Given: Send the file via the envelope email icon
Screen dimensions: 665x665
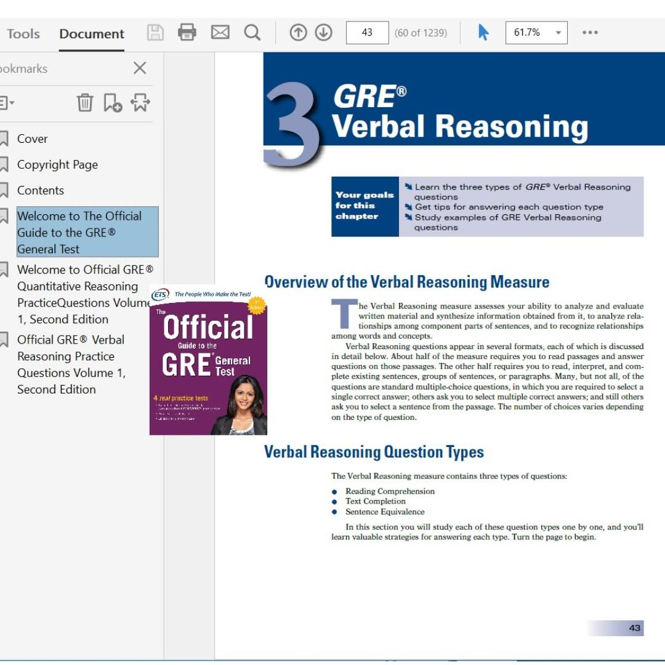Looking at the screenshot, I should 220,33.
